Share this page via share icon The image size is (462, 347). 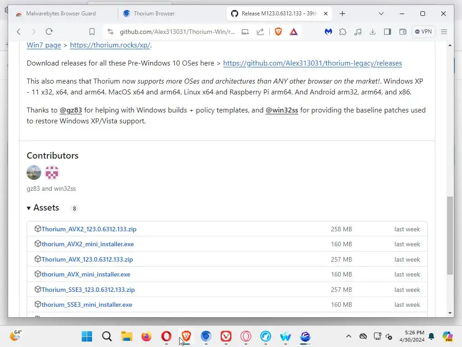click(260, 32)
